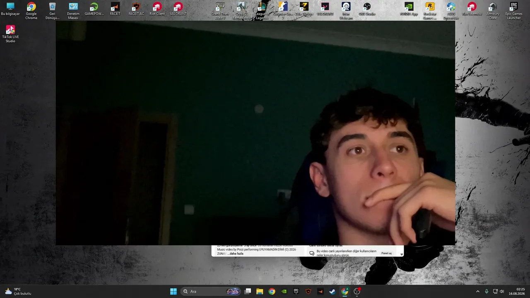Select the OBS Studio desktop shortcut
530x298 pixels.
367,9
